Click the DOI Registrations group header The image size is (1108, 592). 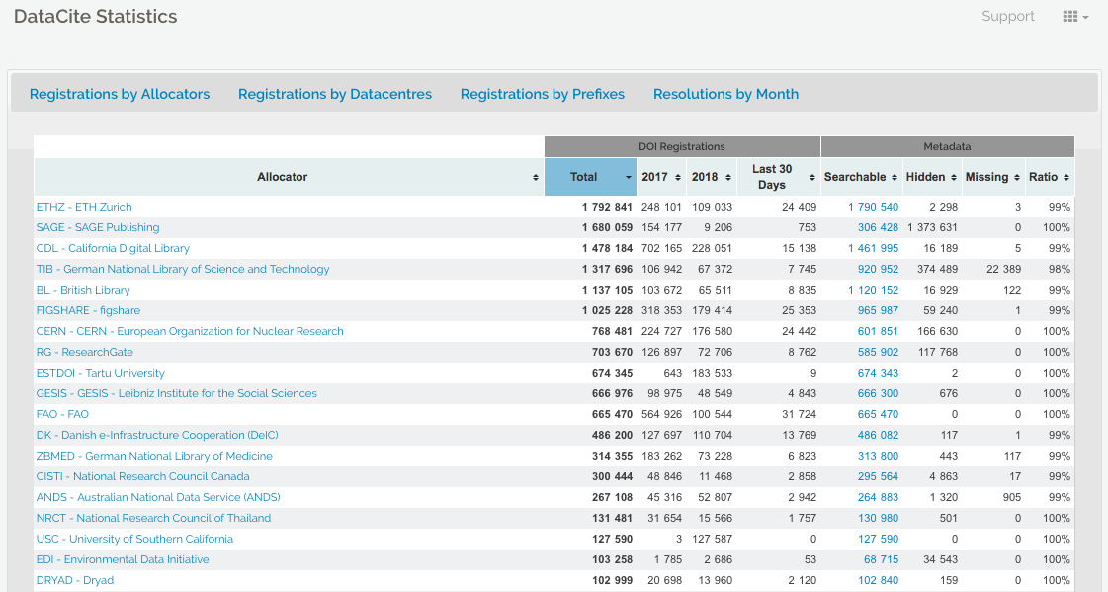pyautogui.click(x=682, y=147)
